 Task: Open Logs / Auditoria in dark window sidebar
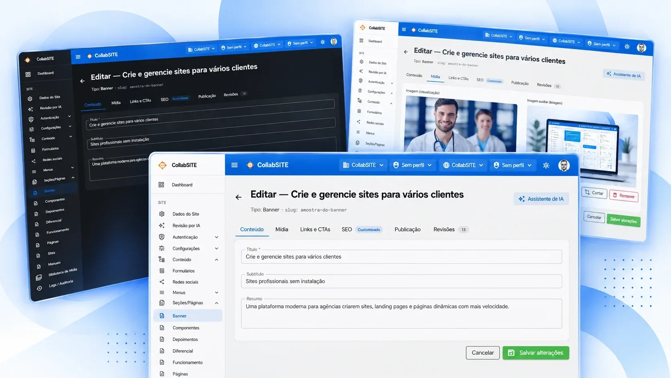[56, 285]
